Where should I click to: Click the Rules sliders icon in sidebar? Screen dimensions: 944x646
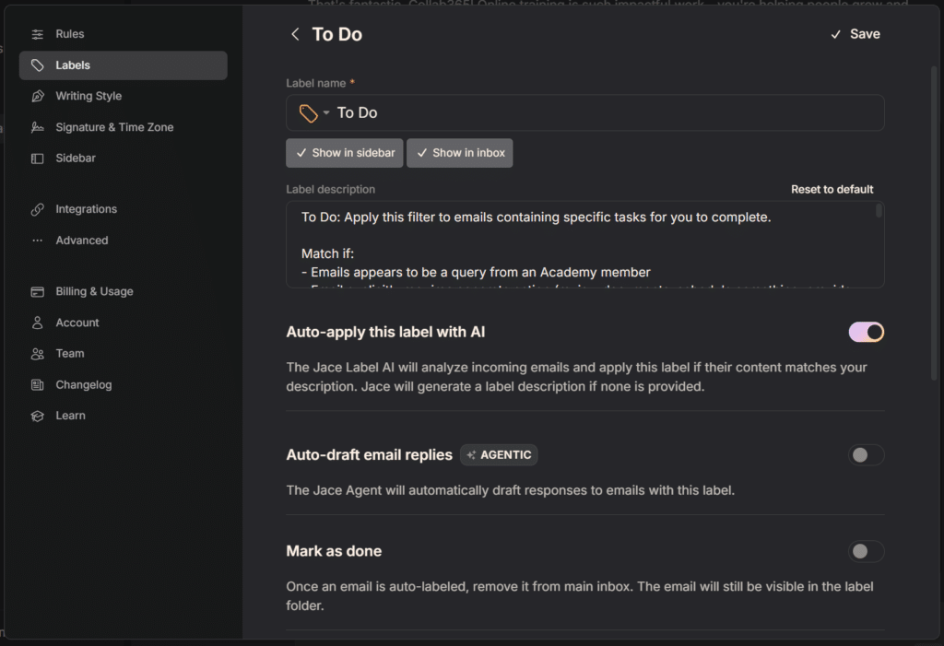(x=38, y=34)
